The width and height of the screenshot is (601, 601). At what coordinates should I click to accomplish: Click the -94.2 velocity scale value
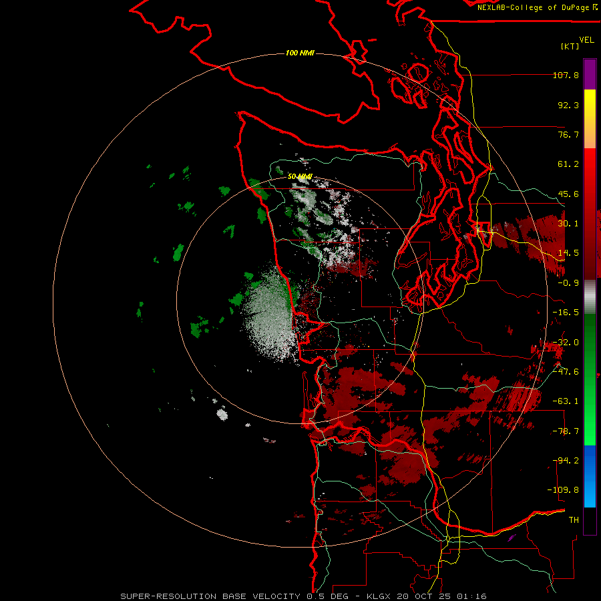pyautogui.click(x=566, y=461)
